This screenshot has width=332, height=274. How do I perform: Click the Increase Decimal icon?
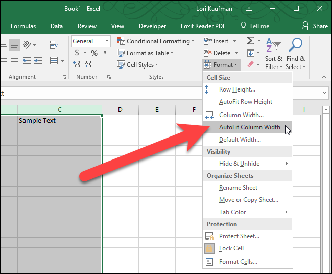[77, 64]
